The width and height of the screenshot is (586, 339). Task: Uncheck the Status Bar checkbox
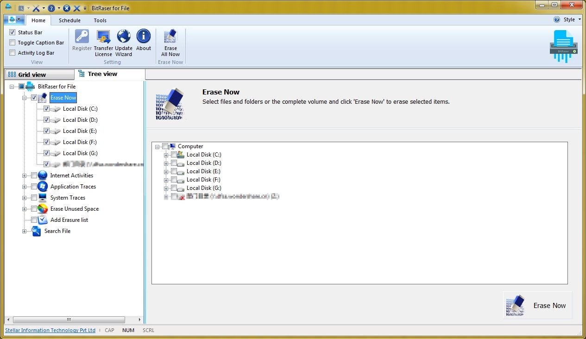click(x=13, y=32)
